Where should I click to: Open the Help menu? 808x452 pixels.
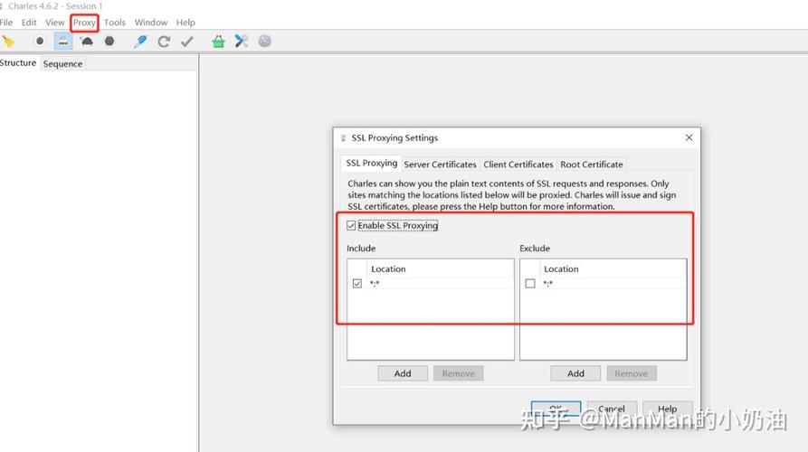[185, 22]
